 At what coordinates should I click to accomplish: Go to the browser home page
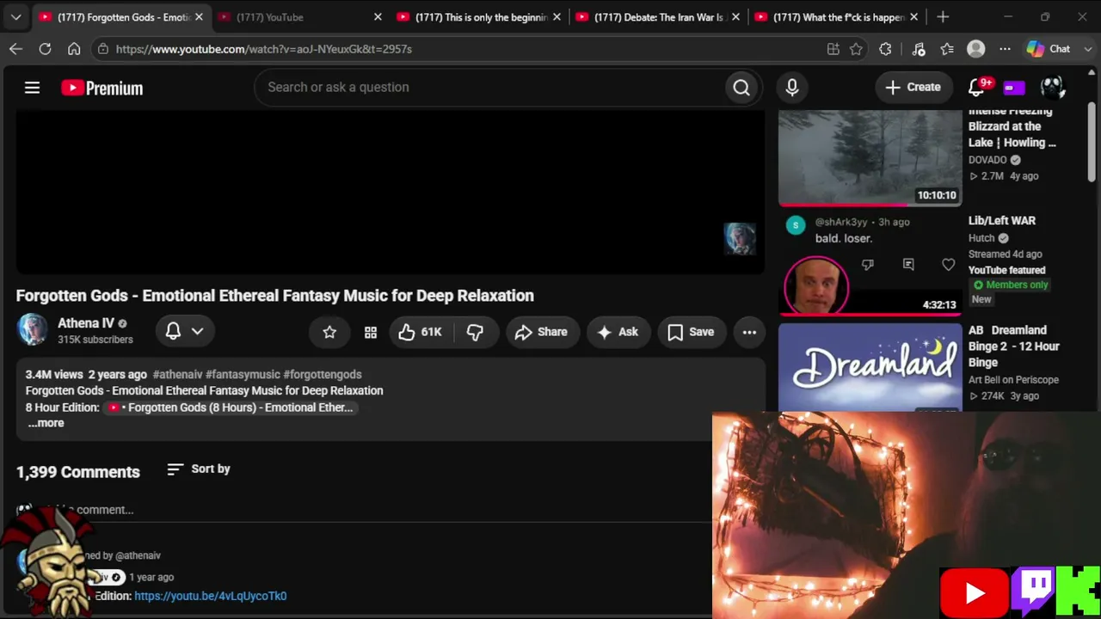click(x=74, y=49)
